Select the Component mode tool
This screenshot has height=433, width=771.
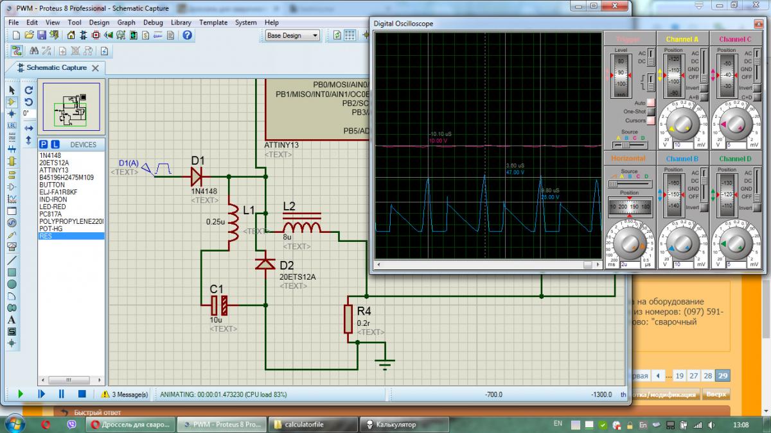click(12, 102)
